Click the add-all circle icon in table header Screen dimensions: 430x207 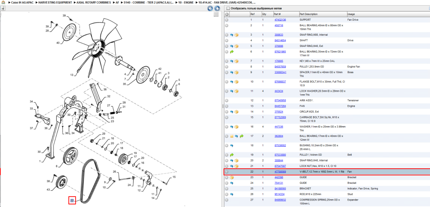(227, 14)
